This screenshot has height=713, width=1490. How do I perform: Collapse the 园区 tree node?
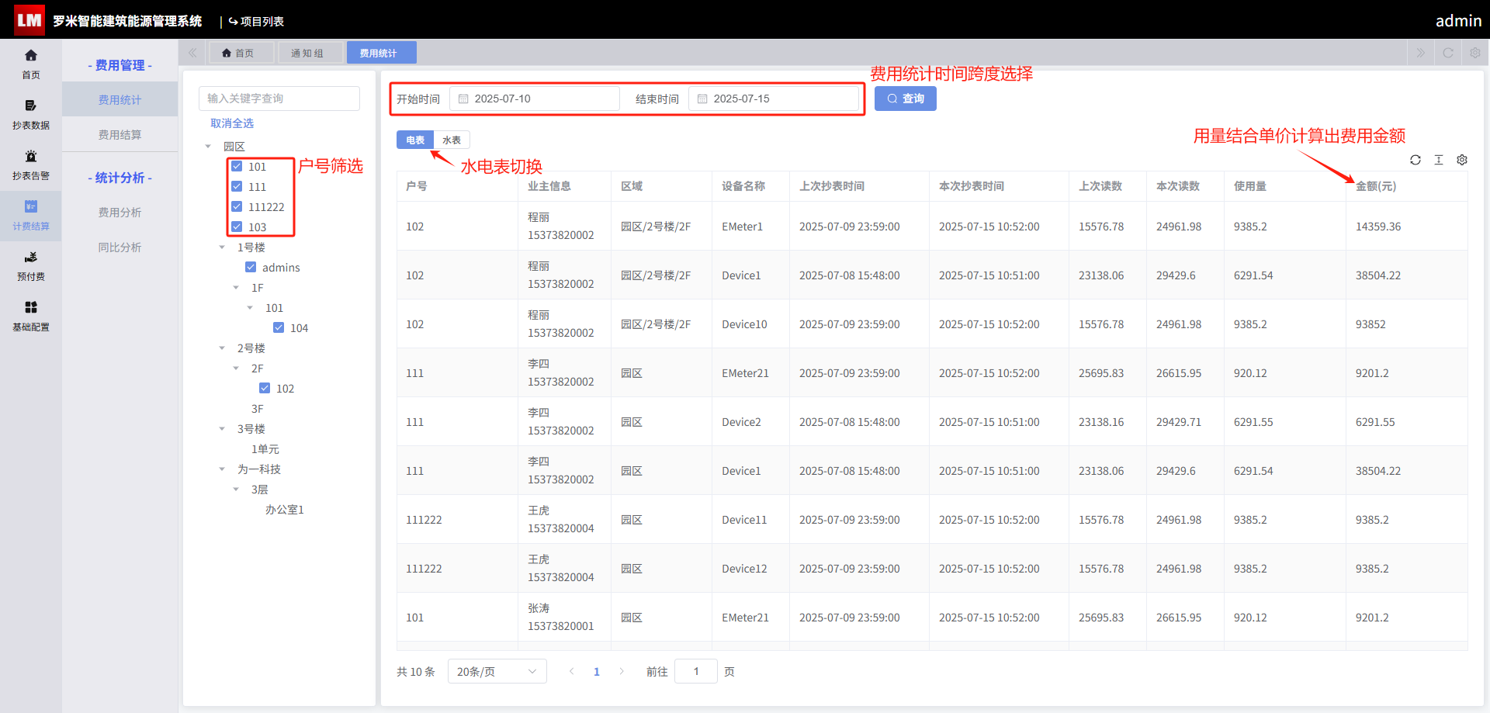pyautogui.click(x=208, y=146)
